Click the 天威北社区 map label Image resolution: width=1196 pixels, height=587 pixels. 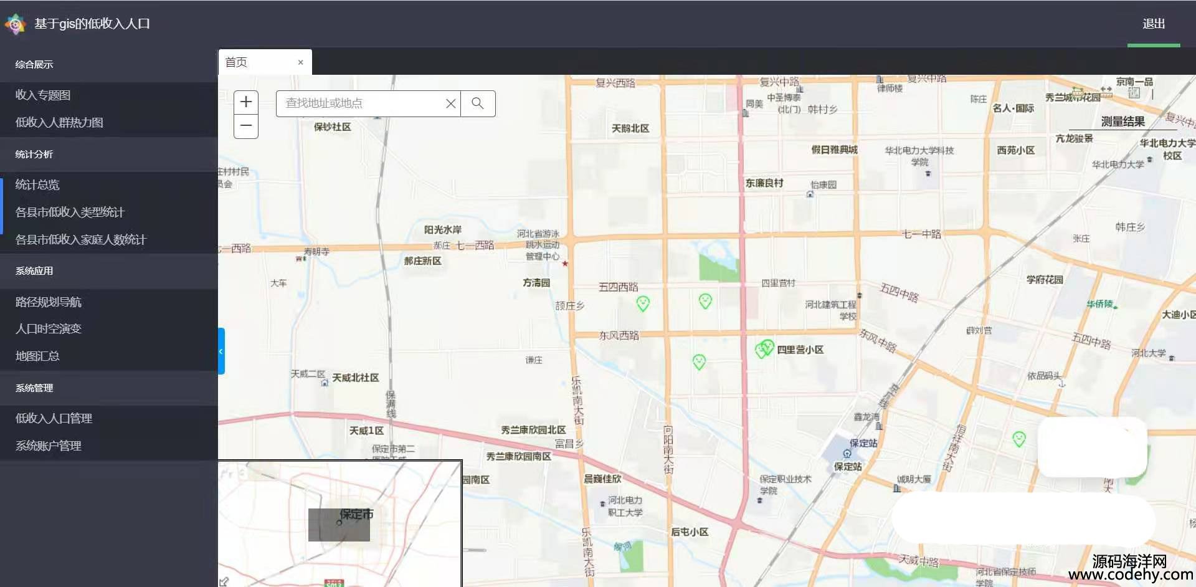click(356, 378)
